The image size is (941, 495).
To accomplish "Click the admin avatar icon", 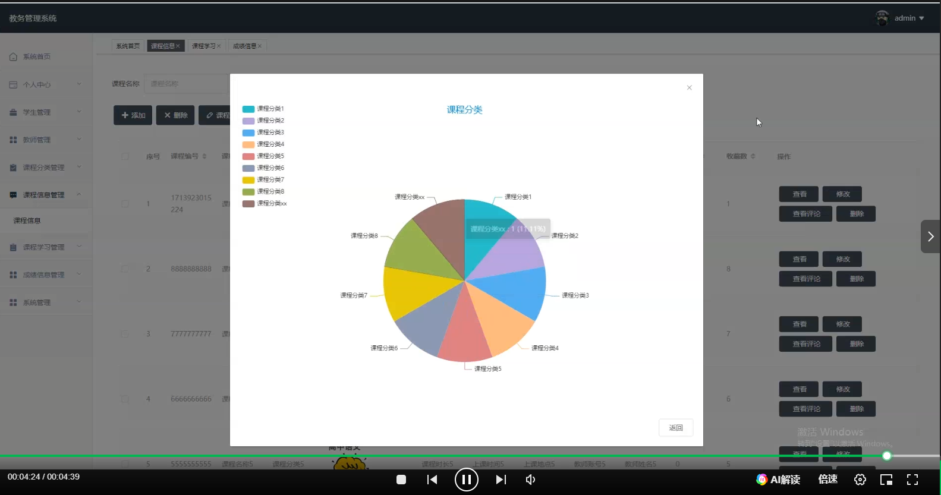I will (882, 18).
